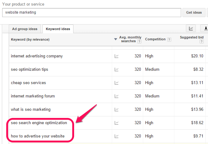Select the keyword 'cheap seo services'
The image size is (208, 144).
(x=28, y=83)
